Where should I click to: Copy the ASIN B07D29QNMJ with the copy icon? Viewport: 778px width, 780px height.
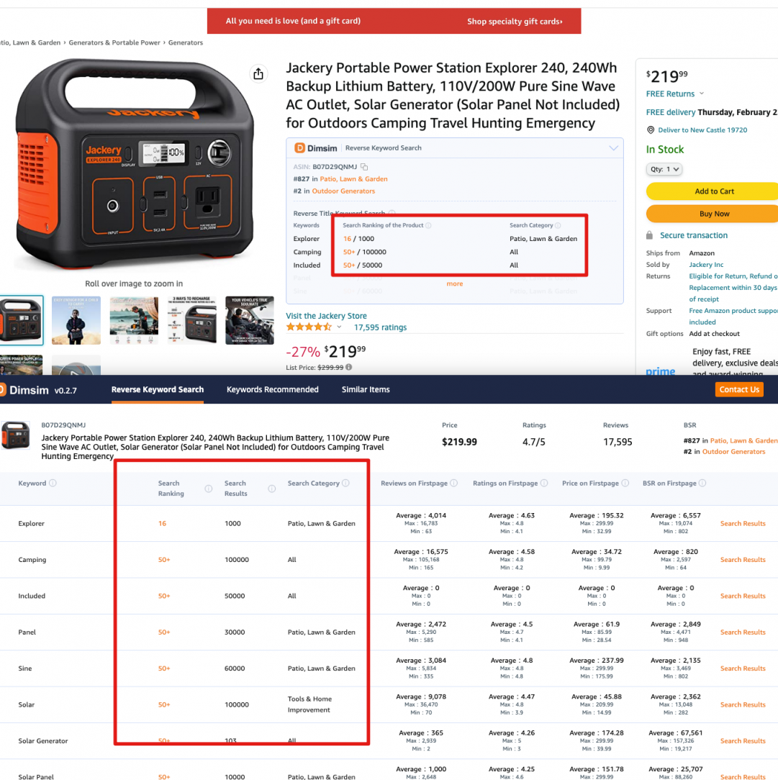pos(365,167)
